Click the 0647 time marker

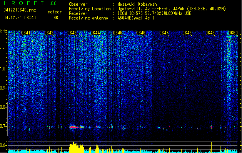(x=164, y=33)
